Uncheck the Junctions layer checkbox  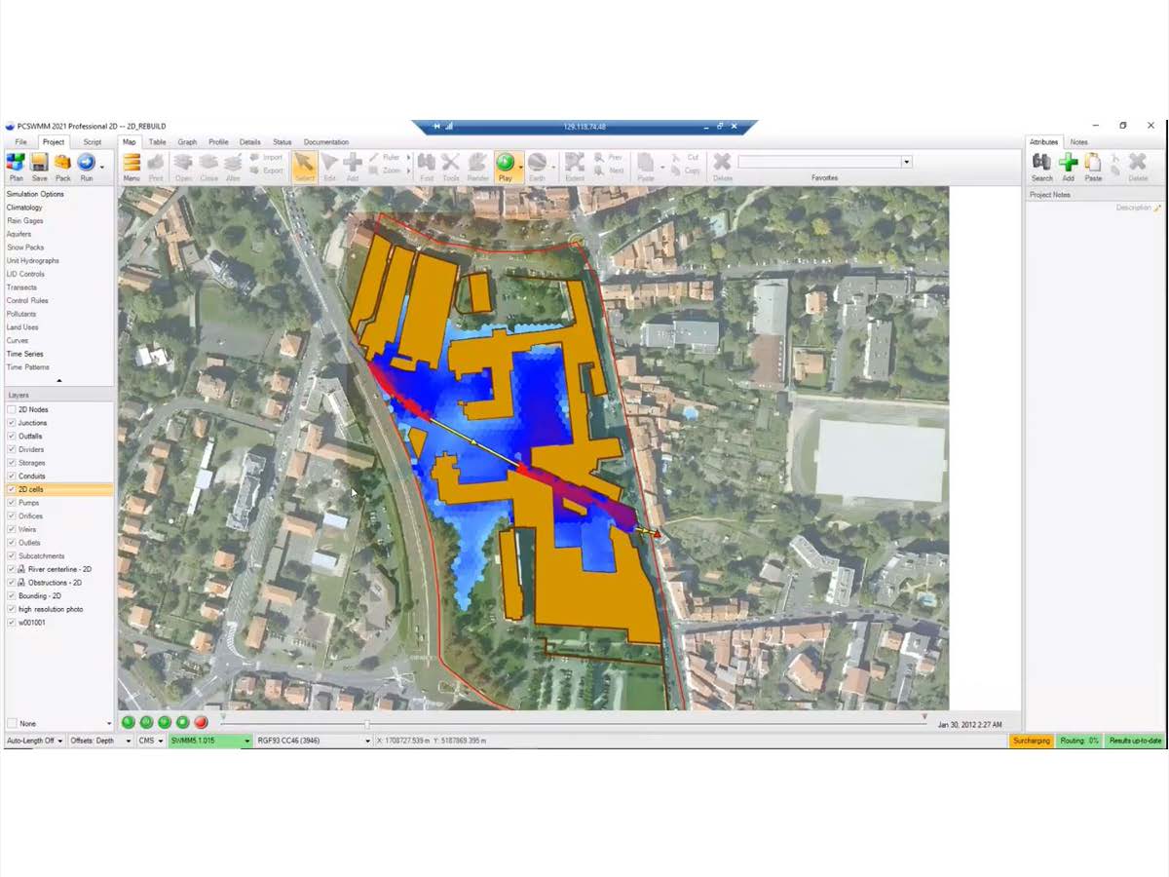click(x=12, y=423)
